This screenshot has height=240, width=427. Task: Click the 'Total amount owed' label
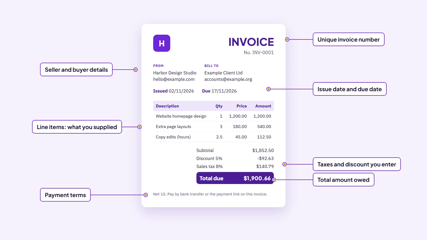(343, 180)
